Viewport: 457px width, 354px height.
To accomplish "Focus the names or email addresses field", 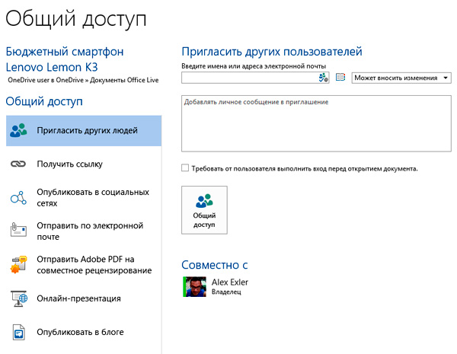I will click(x=249, y=78).
